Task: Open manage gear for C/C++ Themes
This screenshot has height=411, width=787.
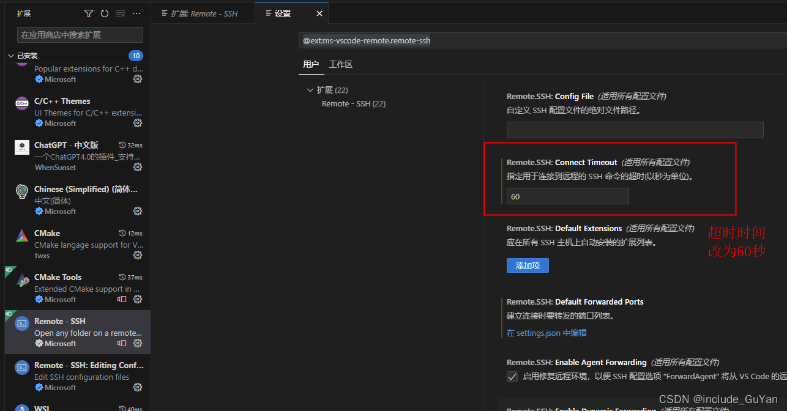Action: [138, 123]
